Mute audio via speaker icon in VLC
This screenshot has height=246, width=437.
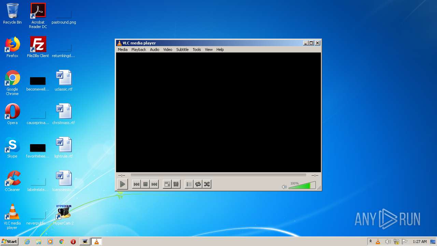pos(284,187)
